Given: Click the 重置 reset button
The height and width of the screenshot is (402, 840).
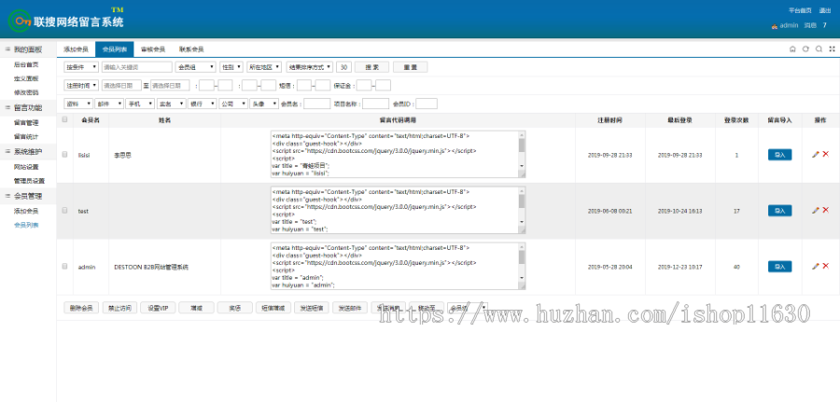Looking at the screenshot, I should pos(411,67).
